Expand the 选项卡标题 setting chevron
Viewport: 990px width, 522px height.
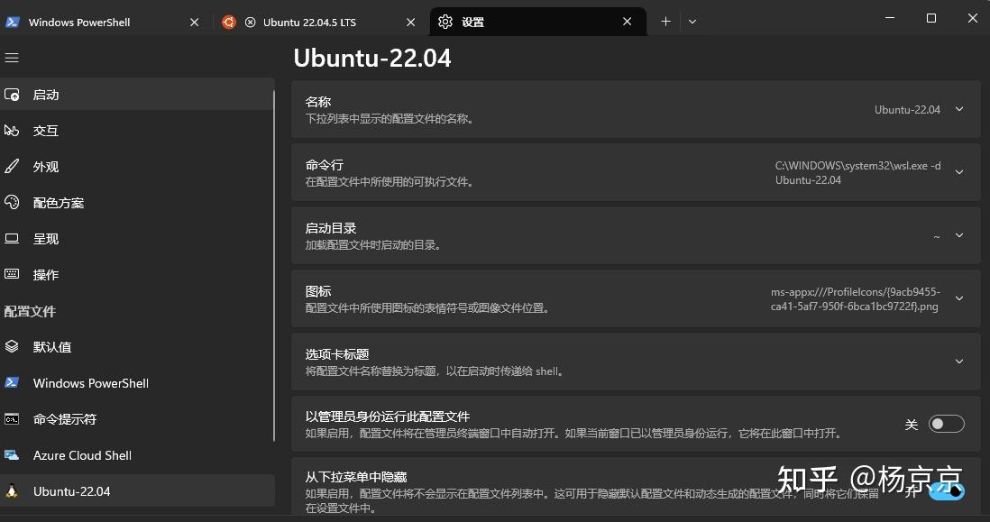(x=959, y=362)
